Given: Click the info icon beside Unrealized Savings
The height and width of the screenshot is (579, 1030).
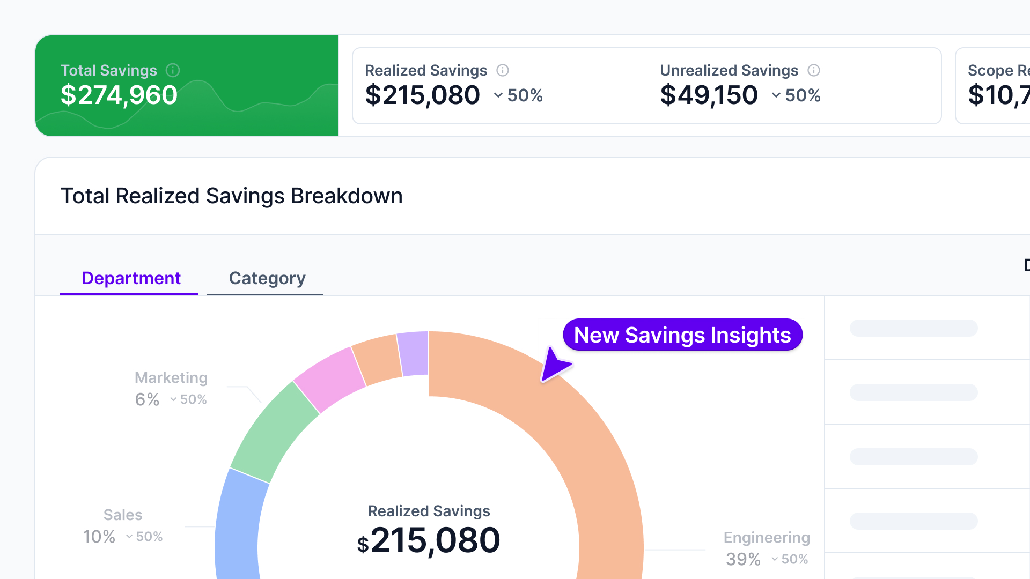Looking at the screenshot, I should click(813, 70).
